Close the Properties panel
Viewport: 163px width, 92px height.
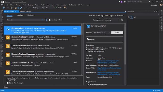(x=158, y=11)
